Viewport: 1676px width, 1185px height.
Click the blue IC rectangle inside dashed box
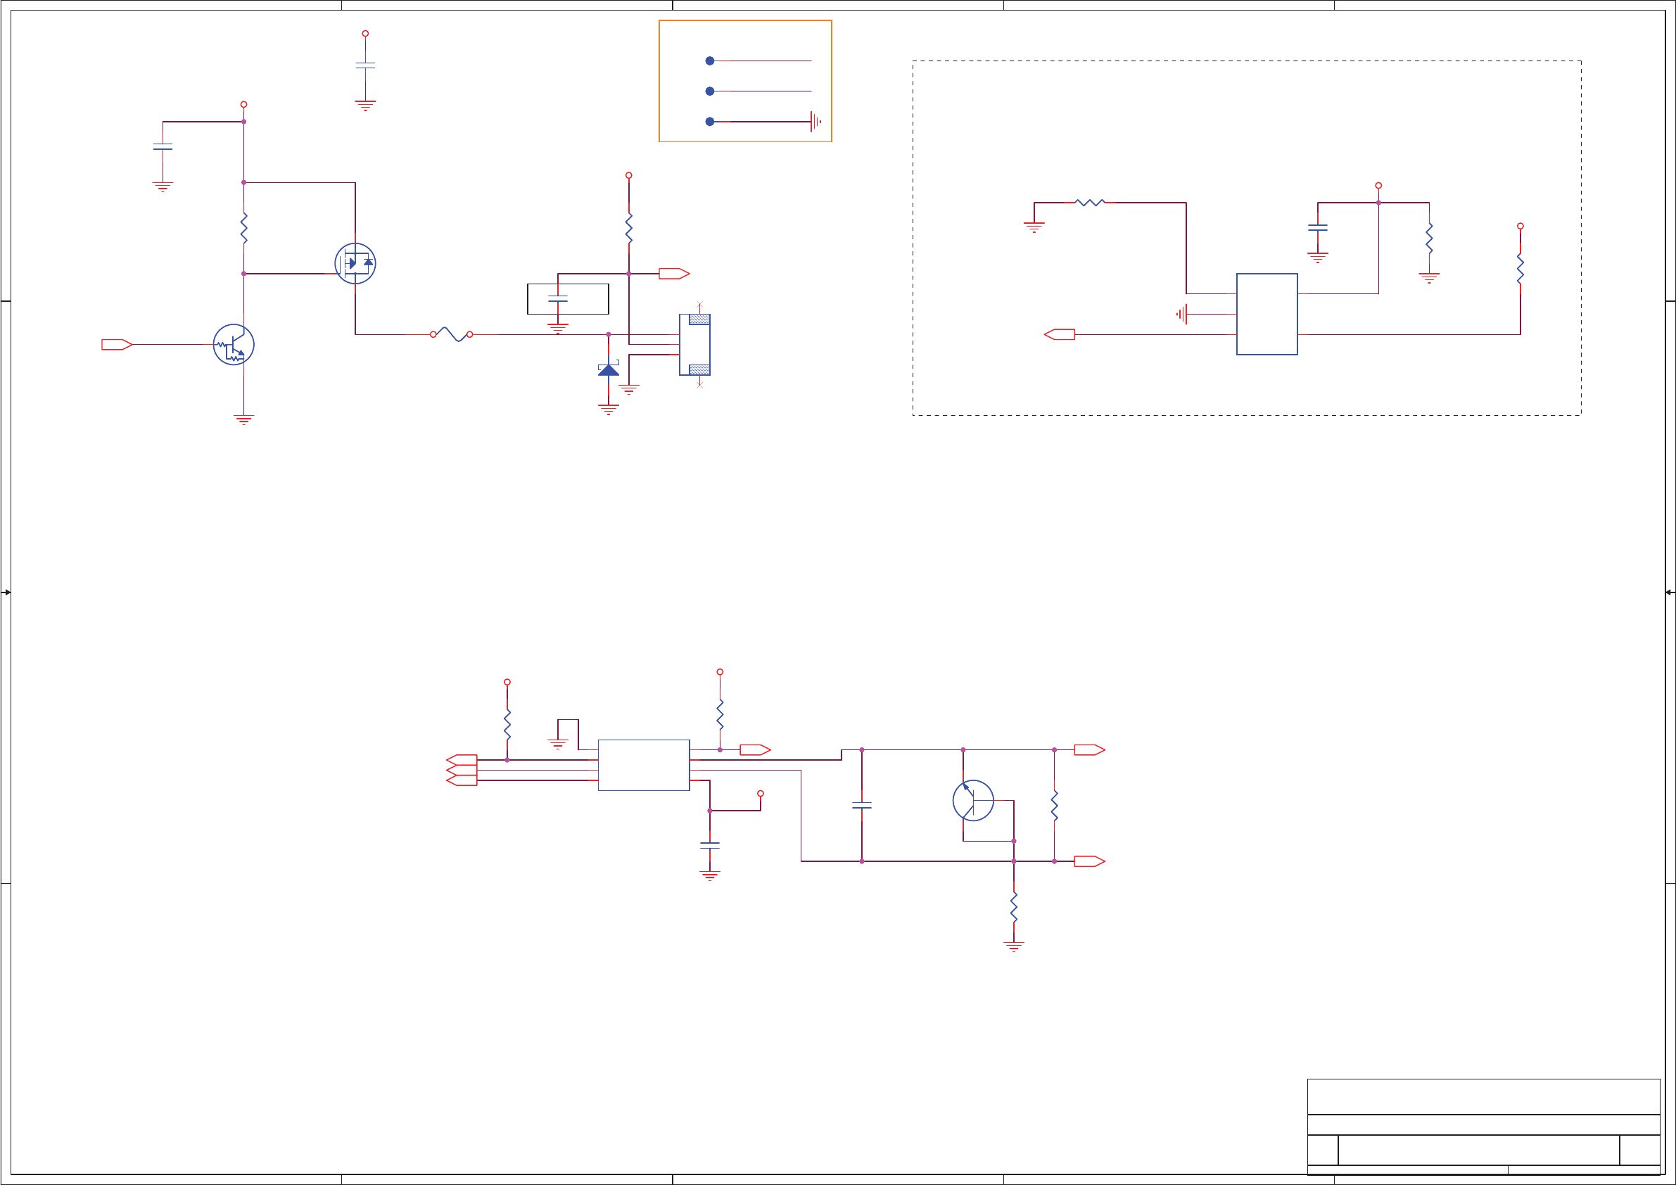coord(1266,314)
